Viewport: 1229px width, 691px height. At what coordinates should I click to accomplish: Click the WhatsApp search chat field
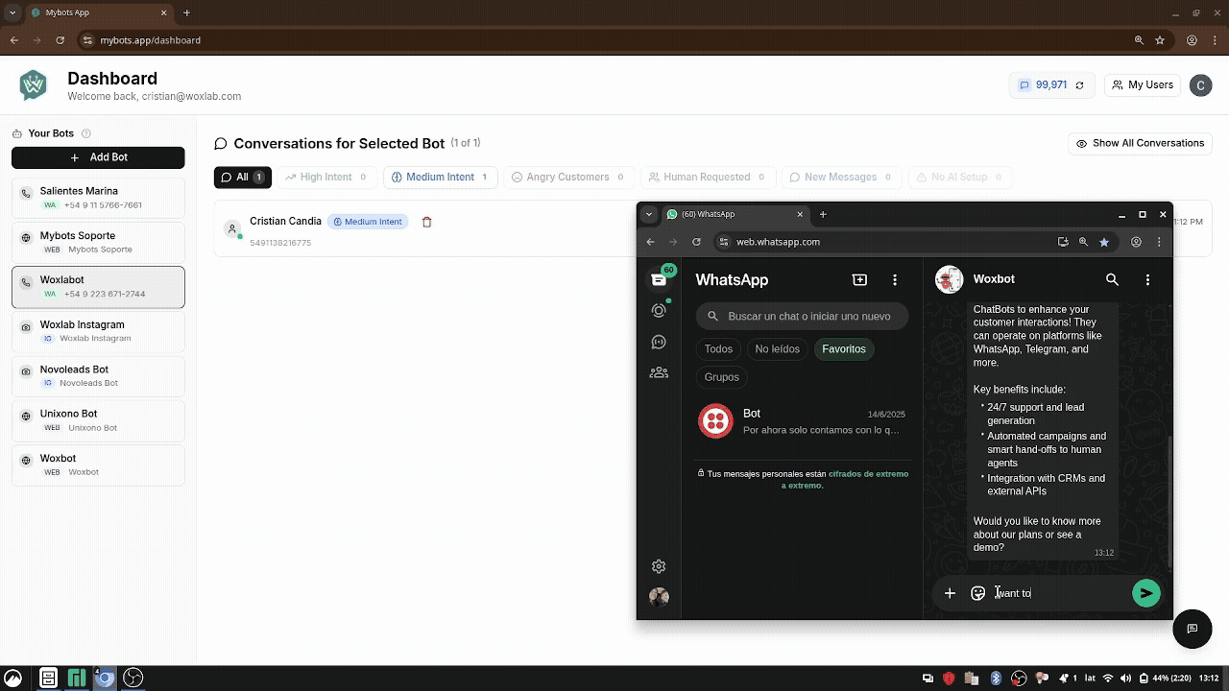[x=802, y=316]
